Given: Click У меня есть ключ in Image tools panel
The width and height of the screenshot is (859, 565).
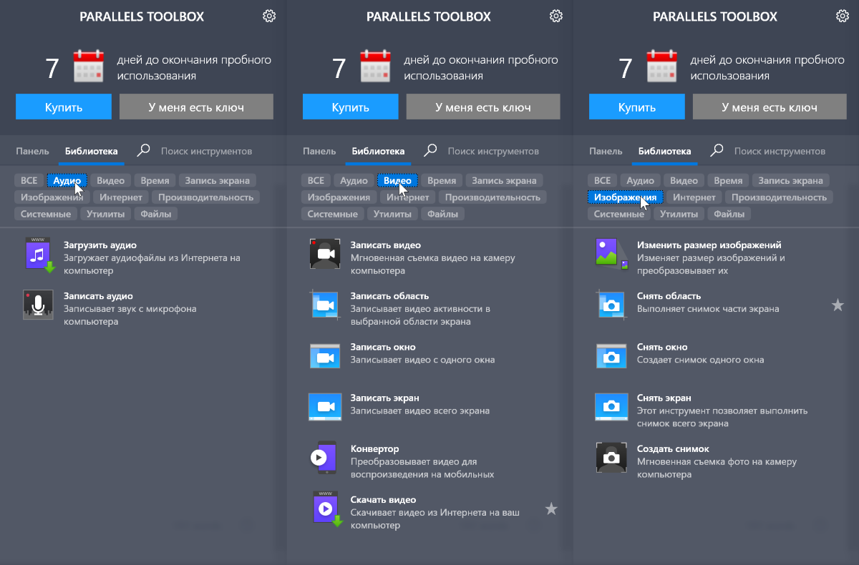Looking at the screenshot, I should coord(770,107).
